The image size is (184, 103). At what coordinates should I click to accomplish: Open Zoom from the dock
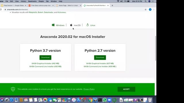tap(110, 100)
